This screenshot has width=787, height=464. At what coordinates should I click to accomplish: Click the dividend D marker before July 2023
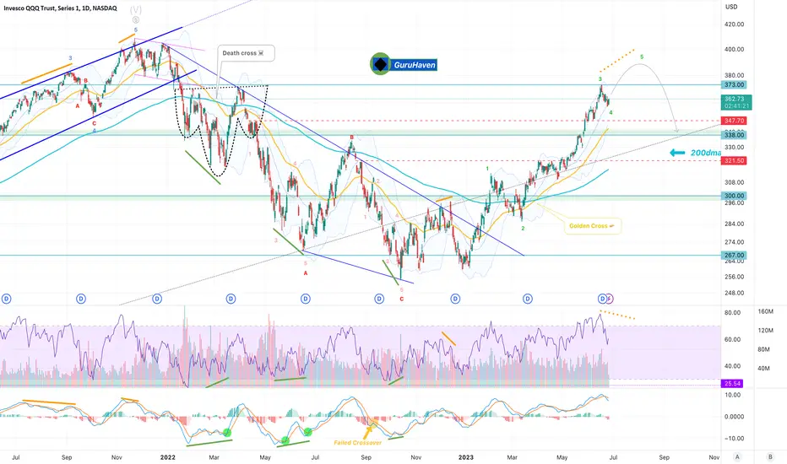click(x=602, y=299)
